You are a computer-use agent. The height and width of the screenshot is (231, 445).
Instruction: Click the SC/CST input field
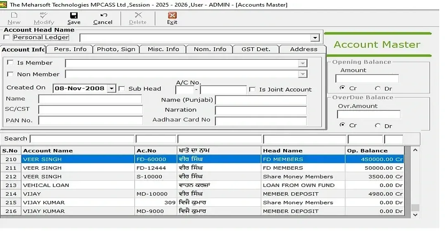90,110
